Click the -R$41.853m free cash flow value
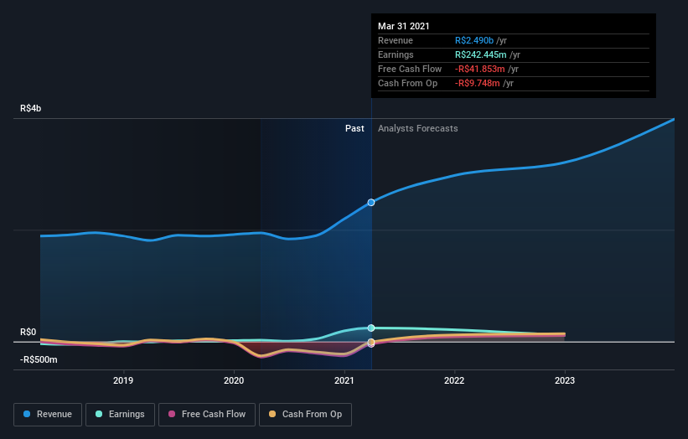The height and width of the screenshot is (439, 688). pos(480,69)
